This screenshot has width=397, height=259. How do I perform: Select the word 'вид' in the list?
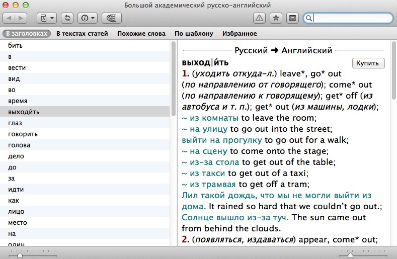pyautogui.click(x=85, y=79)
